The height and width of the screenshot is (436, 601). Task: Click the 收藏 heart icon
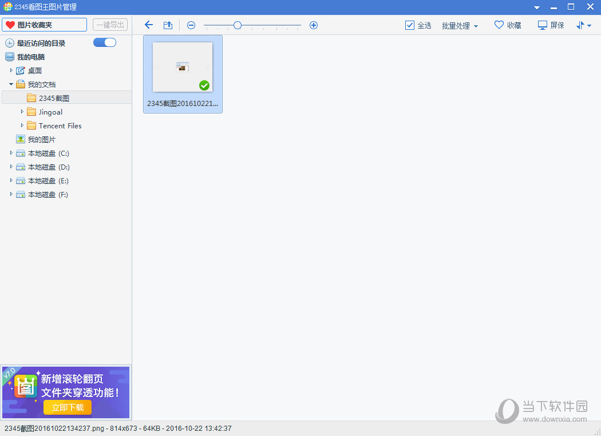tap(499, 25)
